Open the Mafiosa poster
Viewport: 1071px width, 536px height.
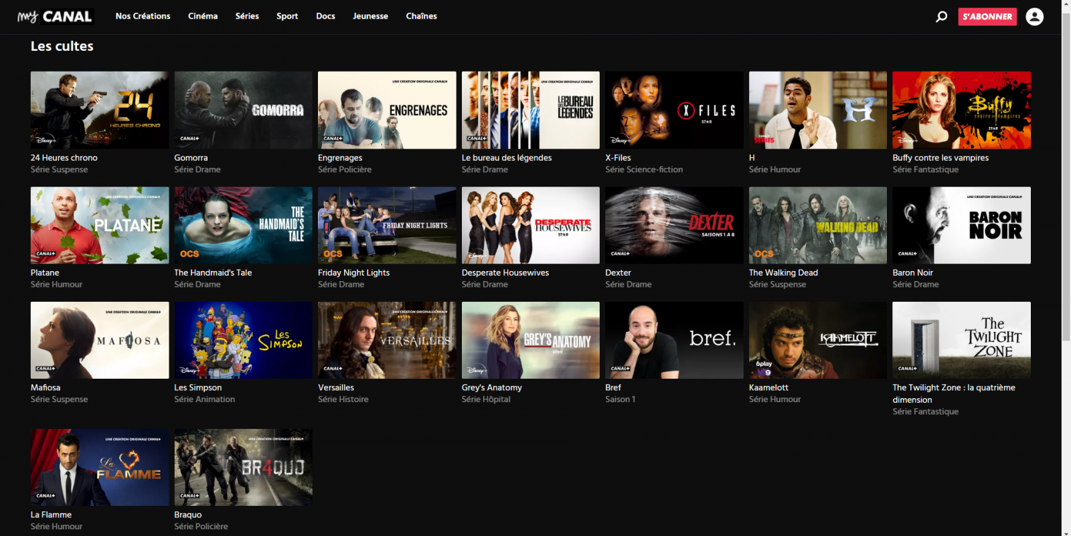(100, 340)
